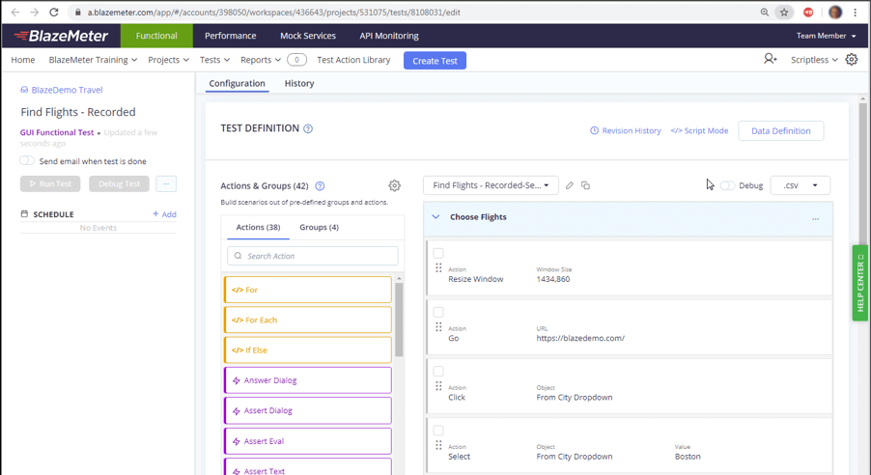Open the .csv format dropdown

point(800,185)
